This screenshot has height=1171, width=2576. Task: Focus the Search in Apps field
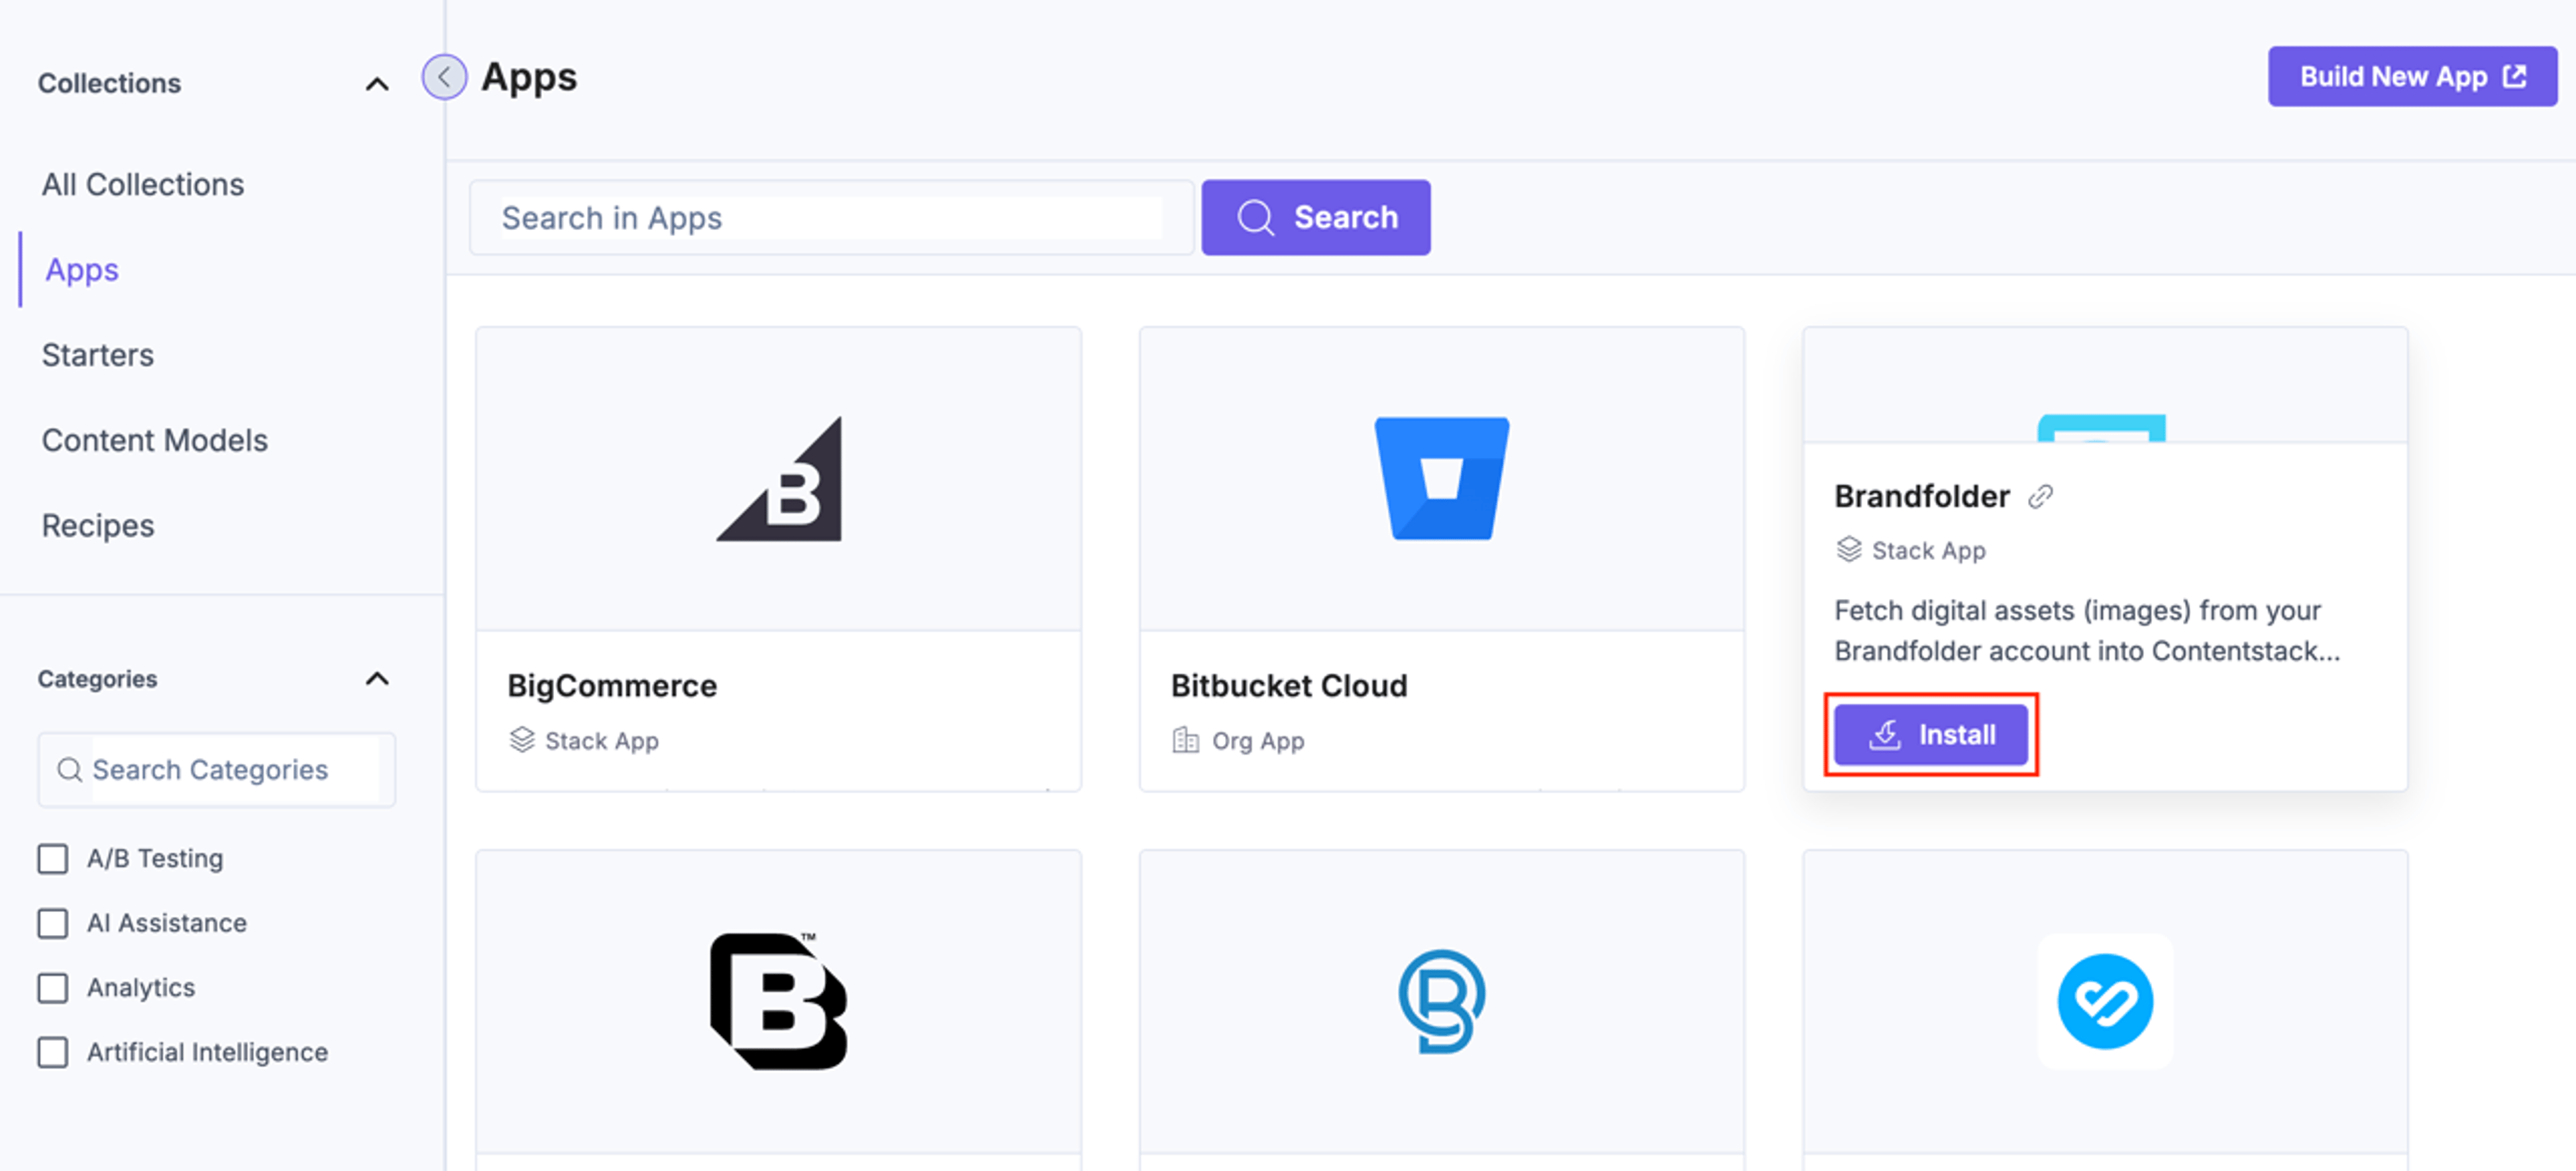click(x=832, y=217)
